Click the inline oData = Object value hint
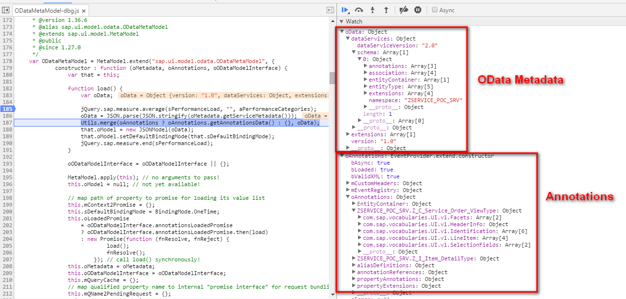The height and width of the screenshot is (299, 626). point(223,95)
